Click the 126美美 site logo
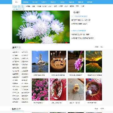This screenshot has width=113, height=113. (x=18, y=7)
